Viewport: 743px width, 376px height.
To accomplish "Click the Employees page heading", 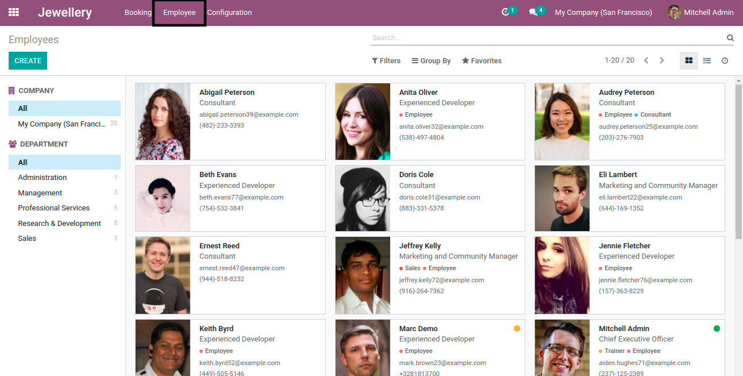I will click(x=34, y=40).
